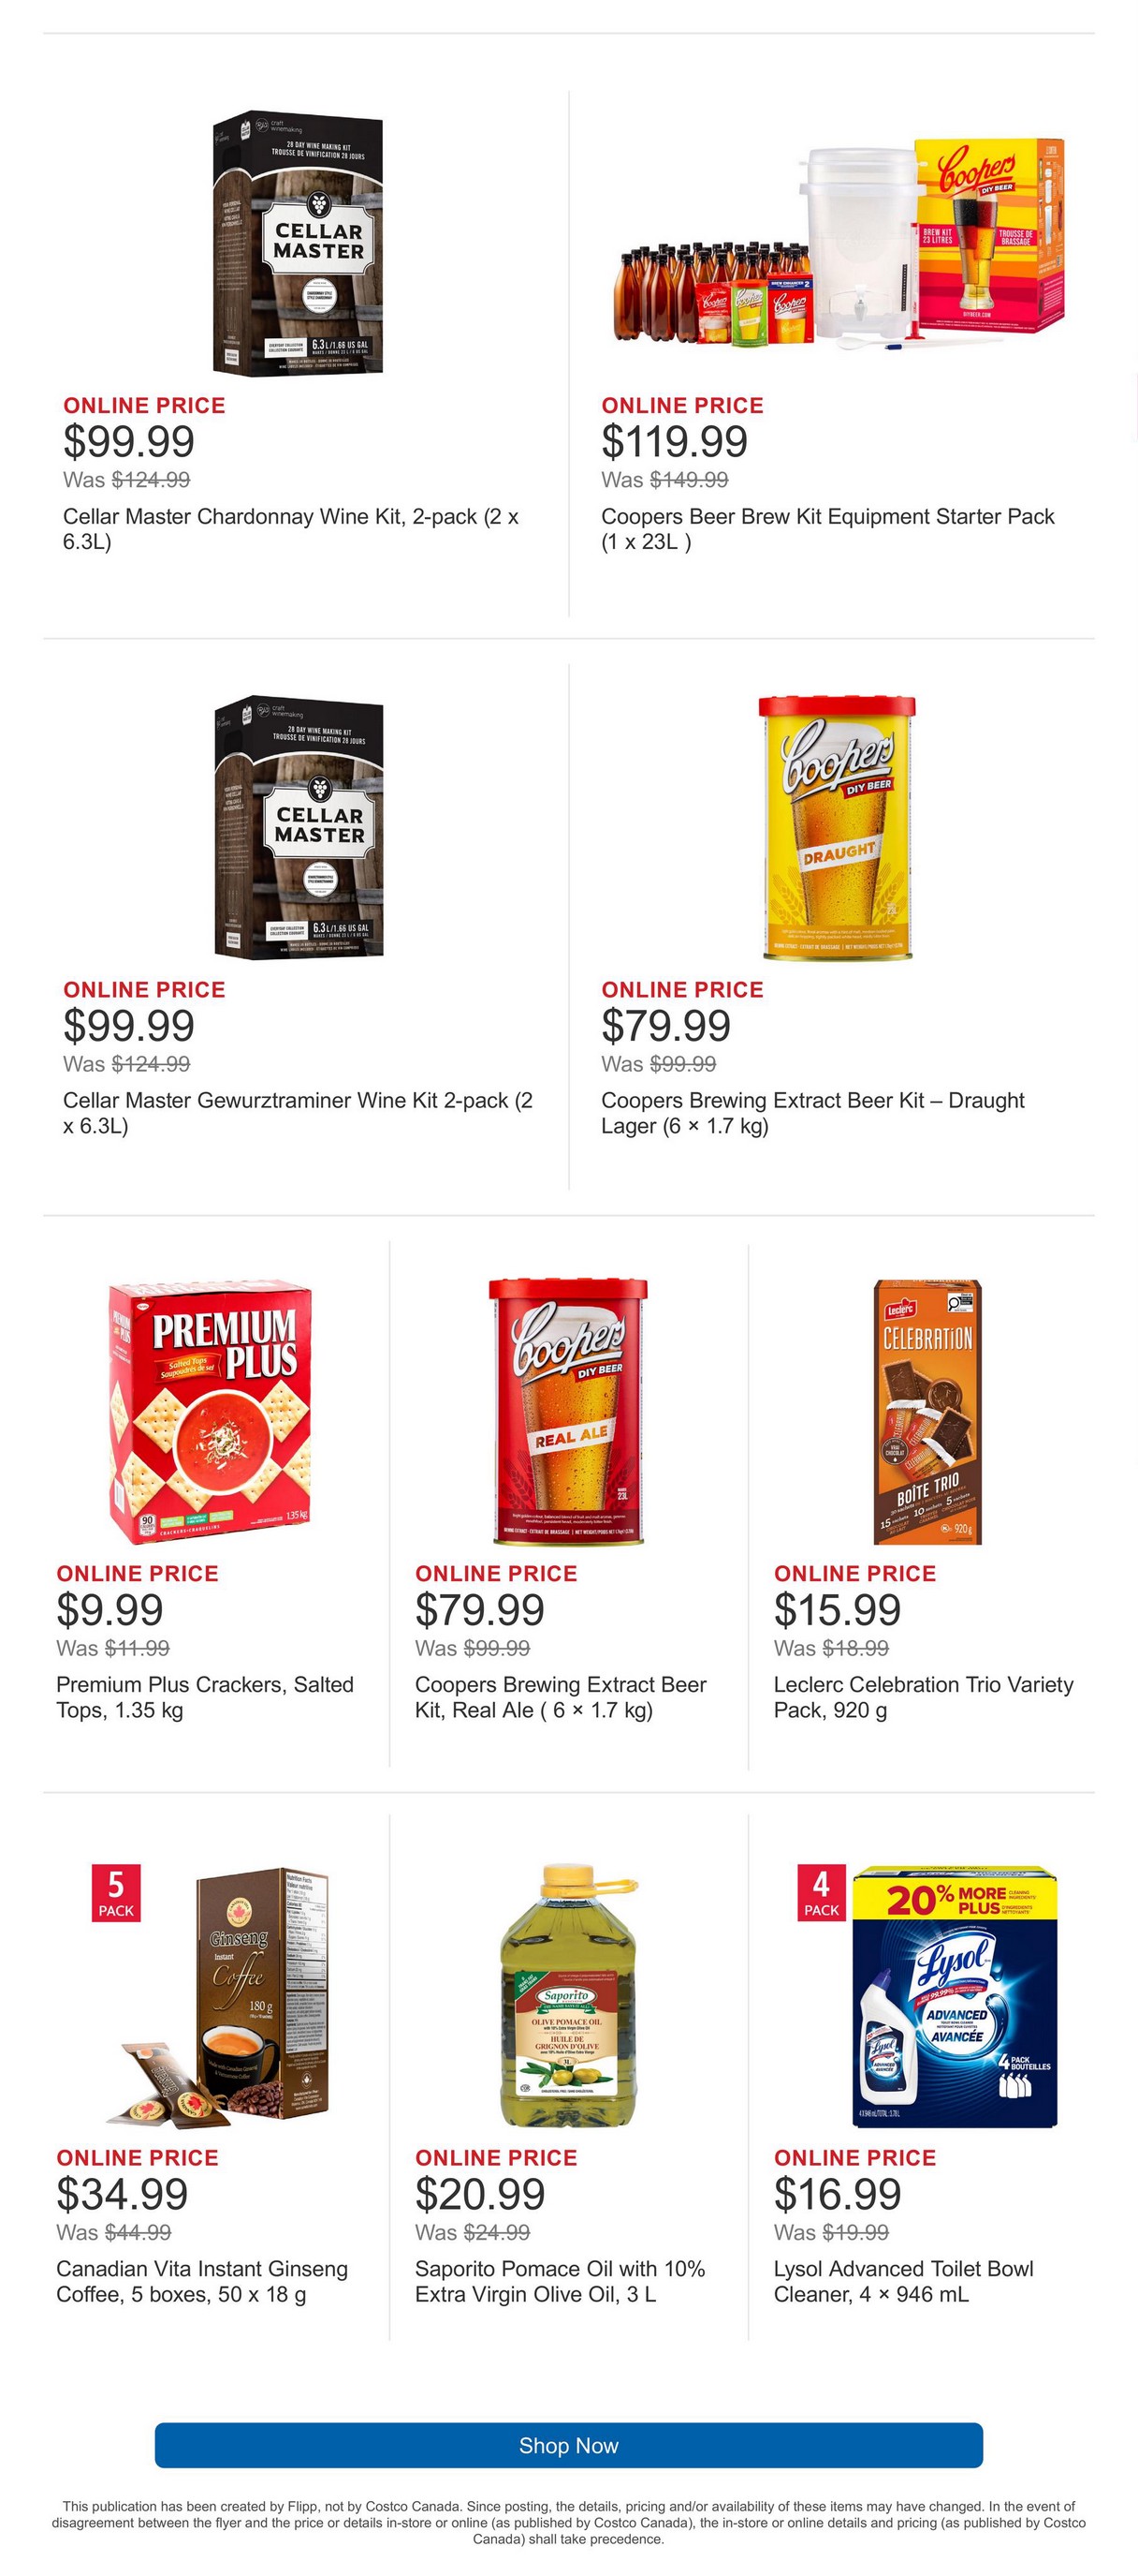The width and height of the screenshot is (1138, 2576).
Task: Open Cellar Master Chardonnay Wine Kit product image
Action: point(298,243)
